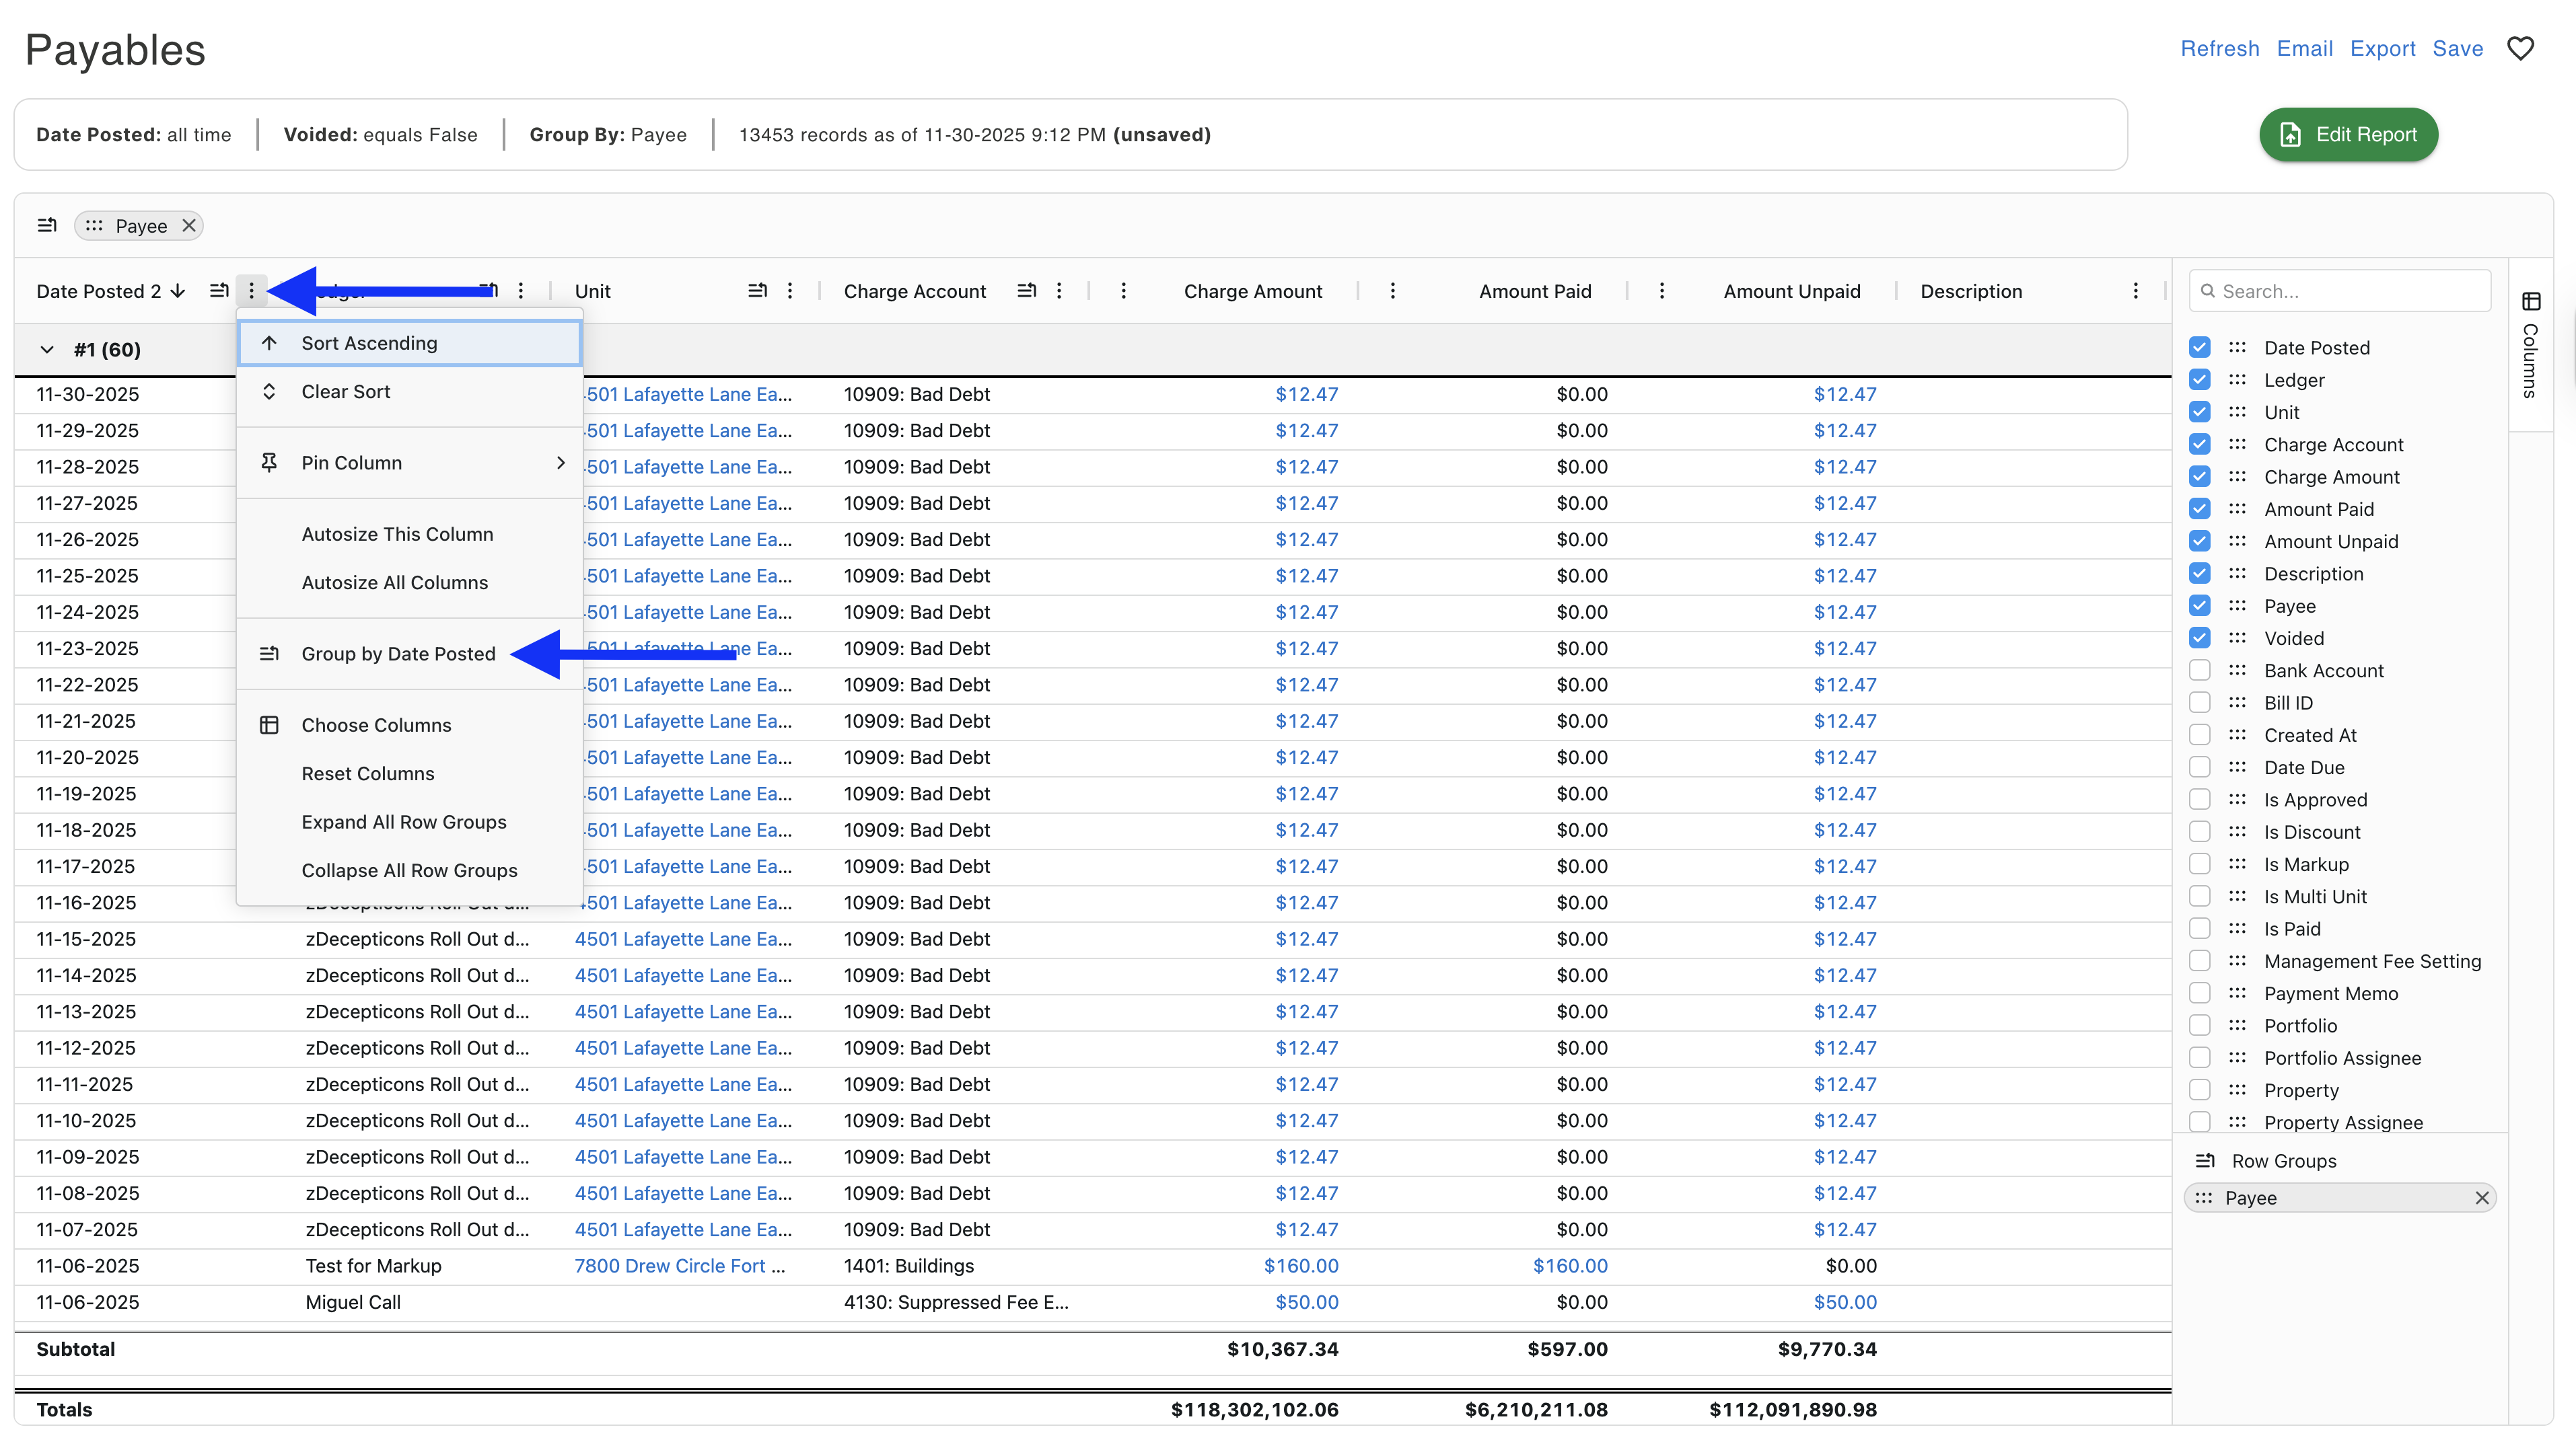The height and width of the screenshot is (1442, 2576).
Task: Click Charge Account column group icon
Action: tap(1026, 291)
